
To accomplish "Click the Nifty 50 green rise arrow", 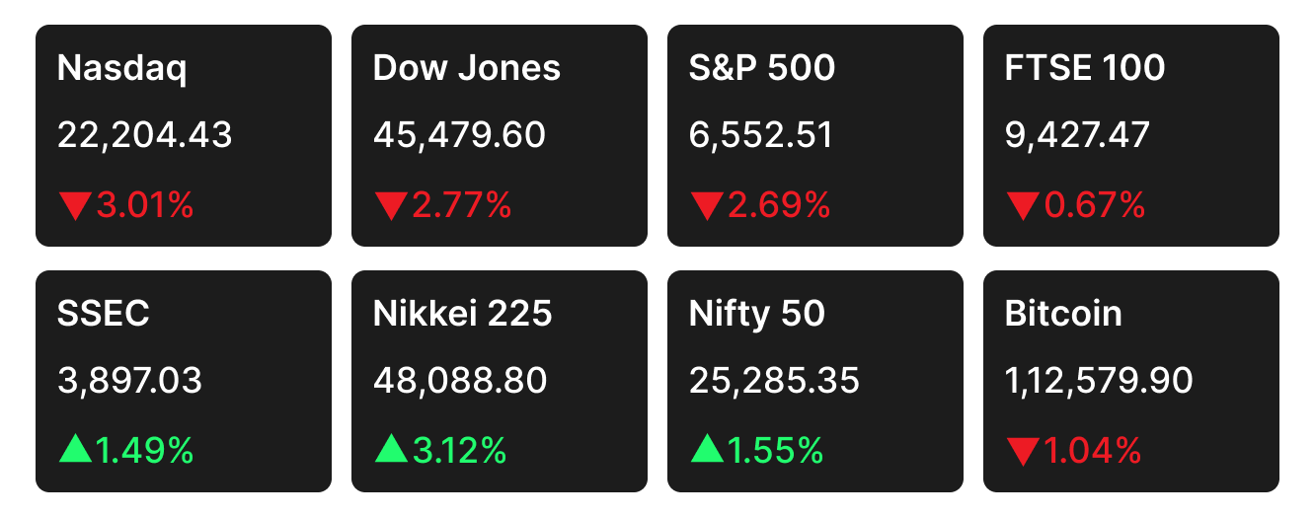I will point(706,450).
